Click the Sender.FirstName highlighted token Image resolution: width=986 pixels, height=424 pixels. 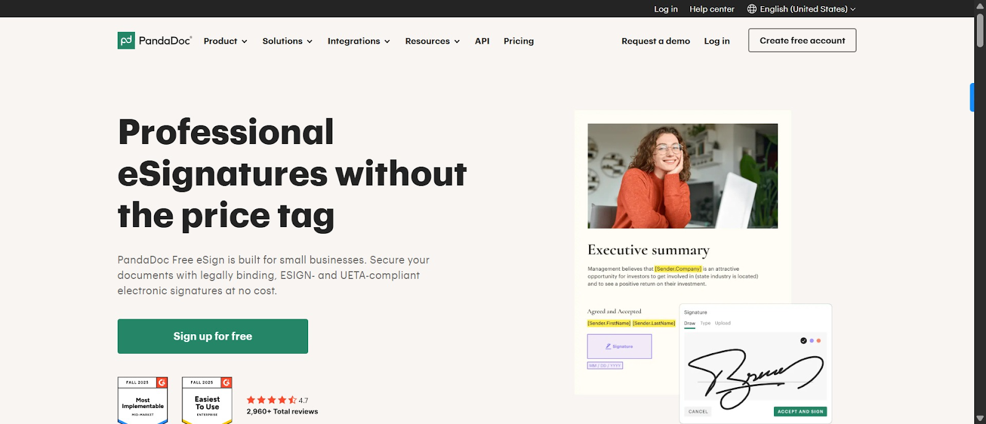click(x=609, y=323)
